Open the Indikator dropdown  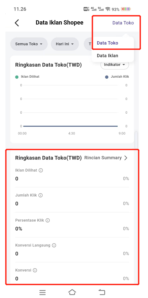pyautogui.click(x=115, y=65)
